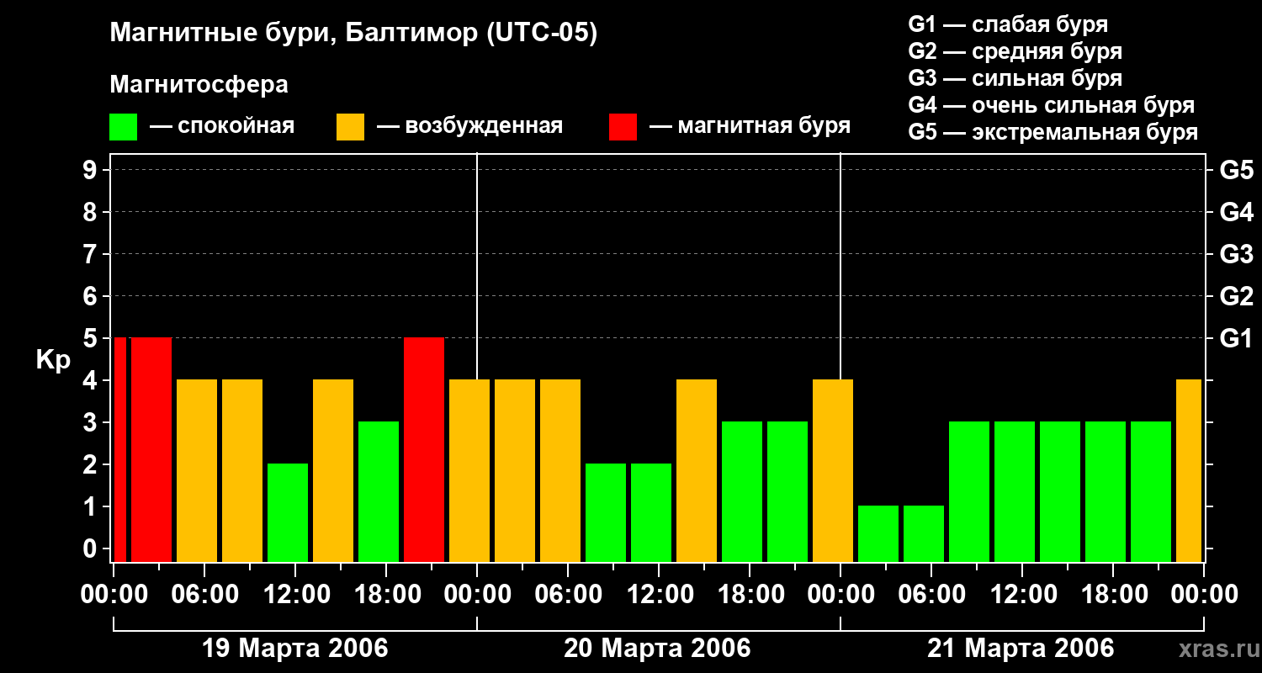Click the '7' tick on the Kp axis
This screenshot has width=1262, height=673.
[92, 255]
